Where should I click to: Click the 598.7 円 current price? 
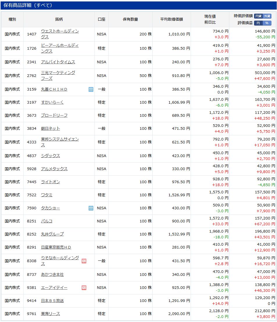click(221, 258)
